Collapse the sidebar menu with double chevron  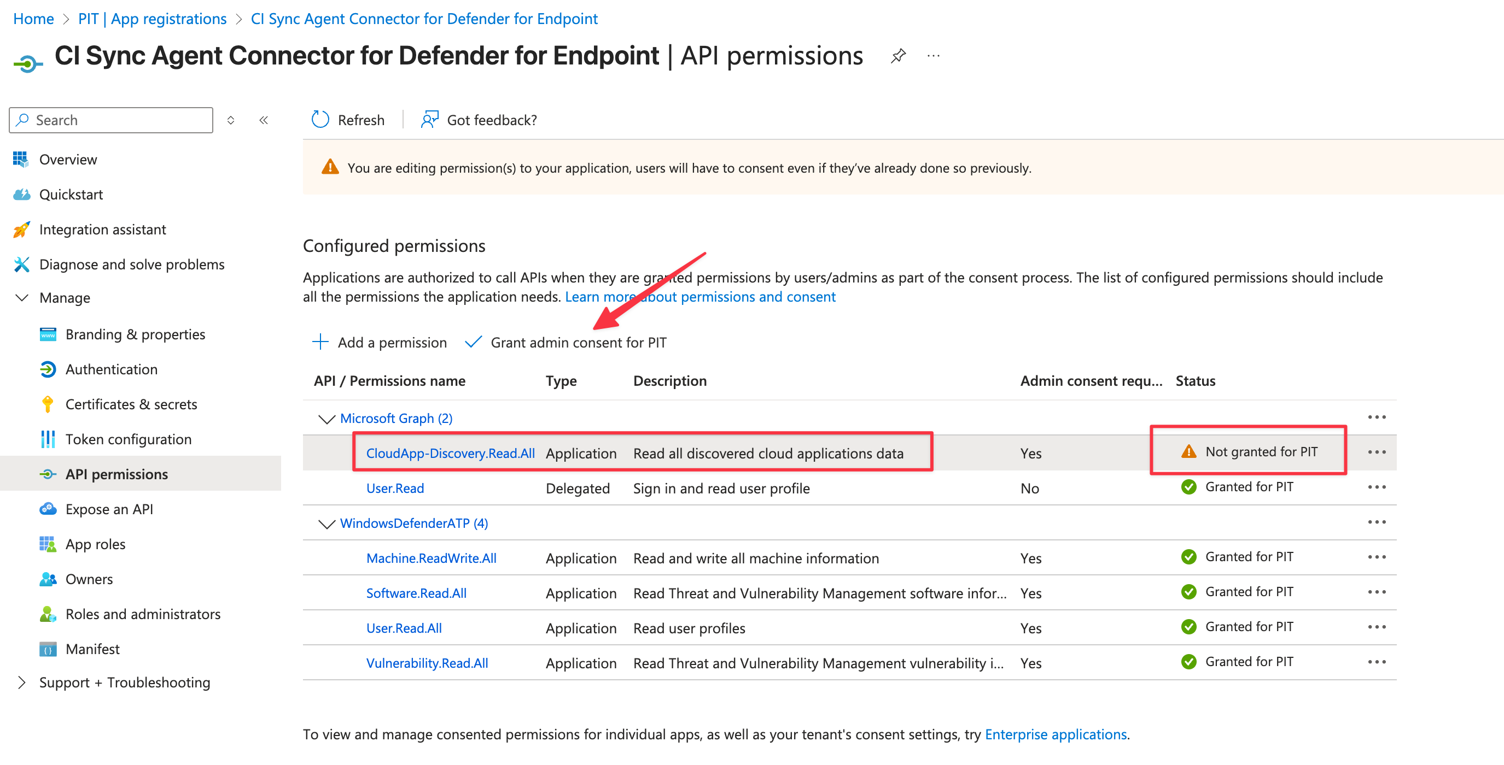click(x=264, y=120)
